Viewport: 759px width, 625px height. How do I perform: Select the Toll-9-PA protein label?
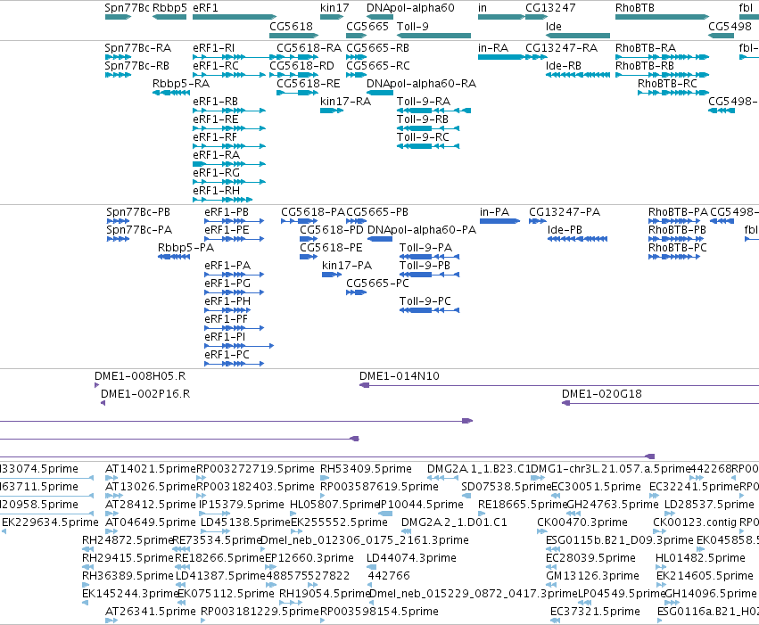pyautogui.click(x=425, y=248)
